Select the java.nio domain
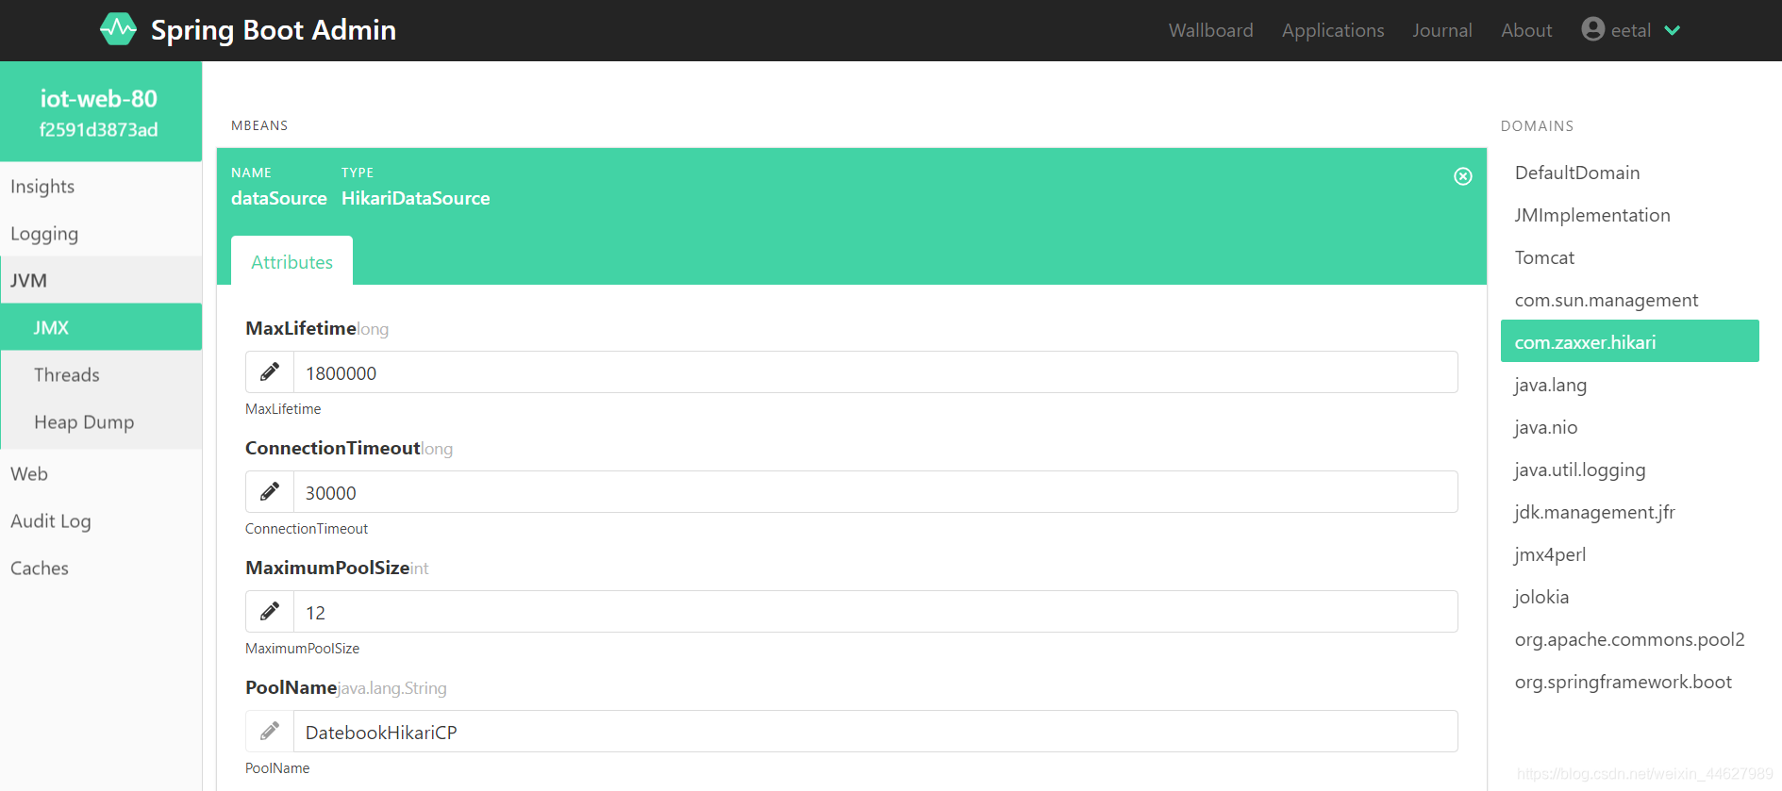Viewport: 1782px width, 791px height. [1629, 427]
